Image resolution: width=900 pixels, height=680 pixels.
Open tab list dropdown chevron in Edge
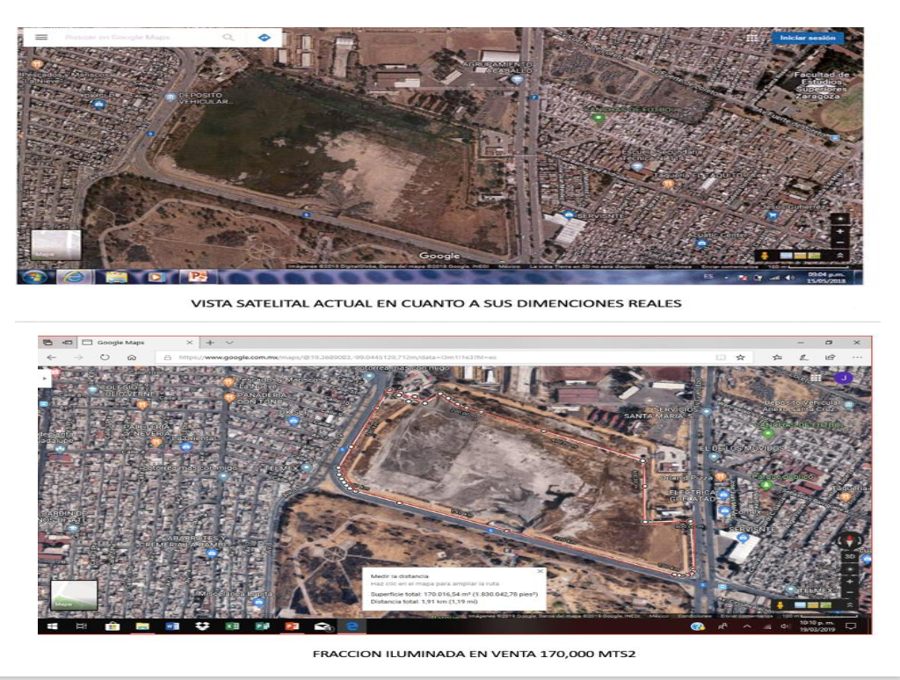pyautogui.click(x=229, y=343)
